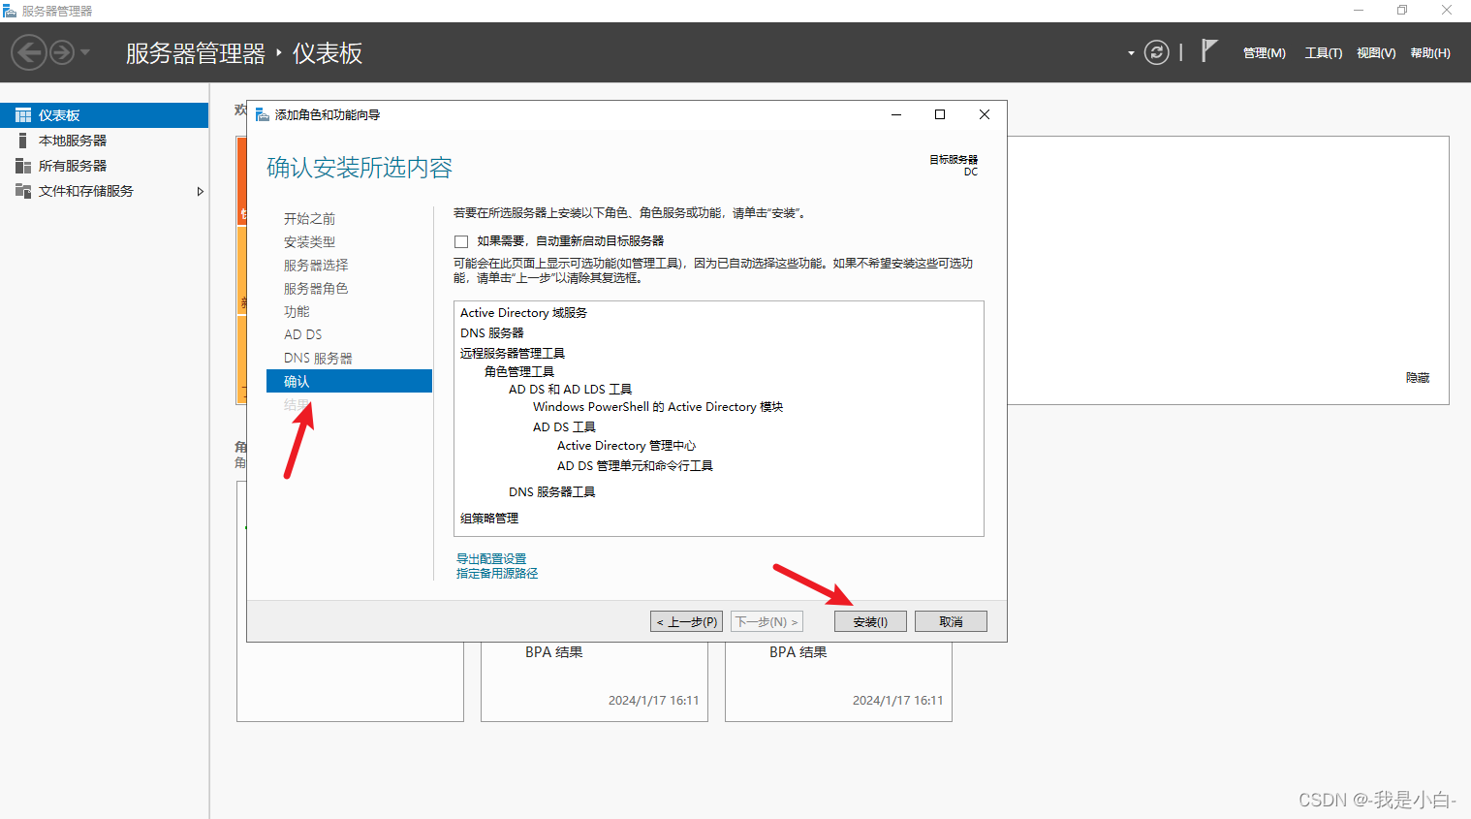Select 仪表板 in the sidebar
This screenshot has width=1471, height=819.
tap(104, 115)
